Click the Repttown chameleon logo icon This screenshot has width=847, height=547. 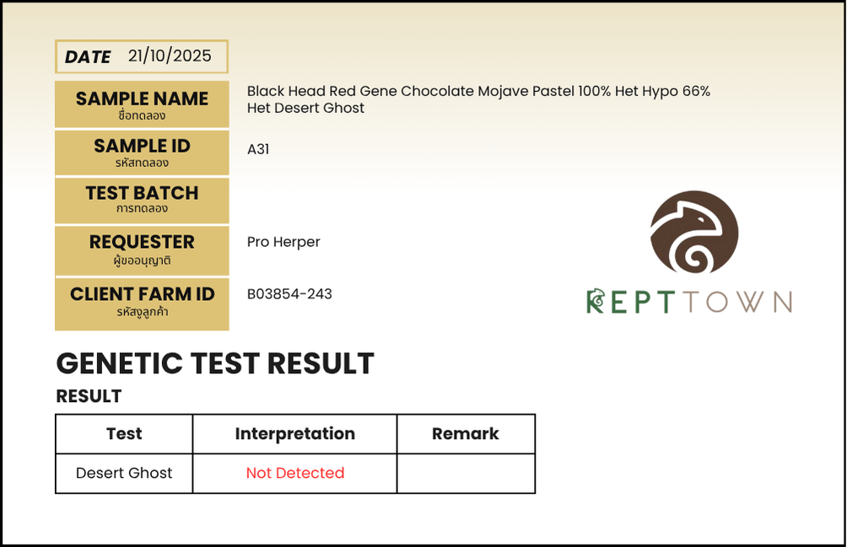pos(694,233)
